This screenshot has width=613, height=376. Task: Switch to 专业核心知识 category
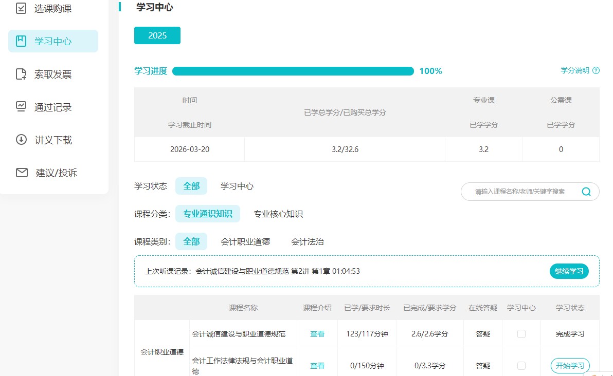278,214
